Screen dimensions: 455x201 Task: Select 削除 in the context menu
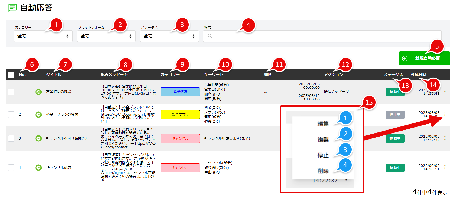click(323, 171)
